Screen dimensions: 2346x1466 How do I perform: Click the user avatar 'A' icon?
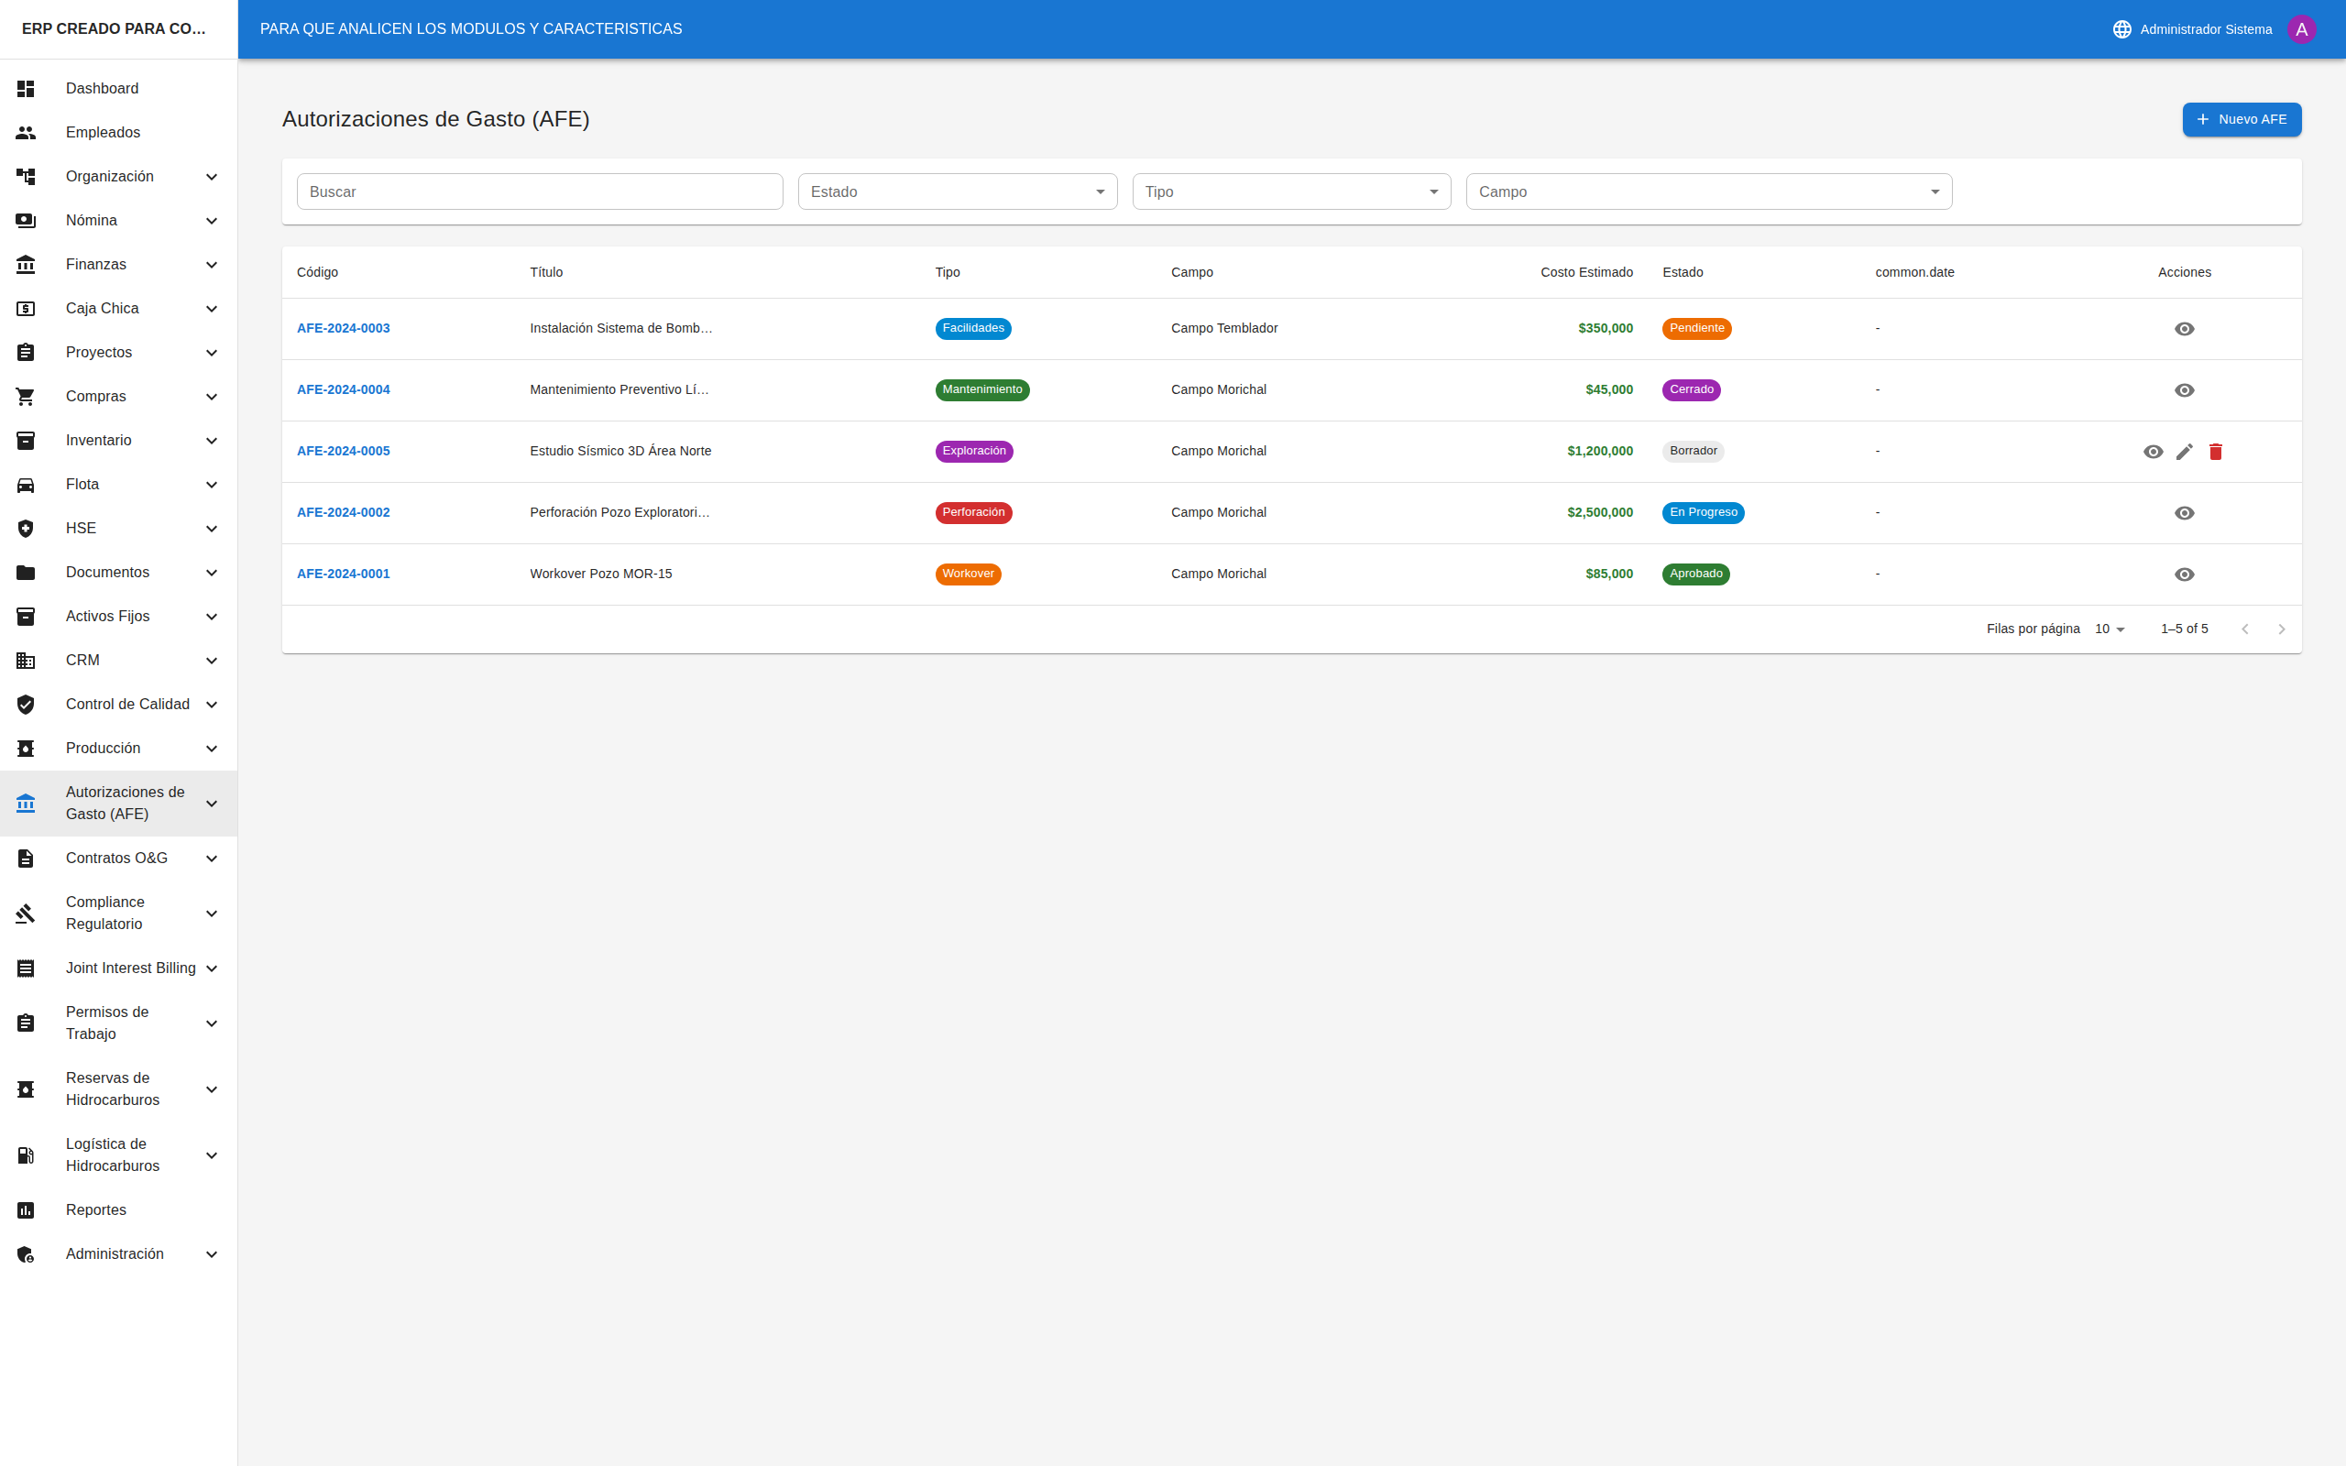(x=2301, y=29)
